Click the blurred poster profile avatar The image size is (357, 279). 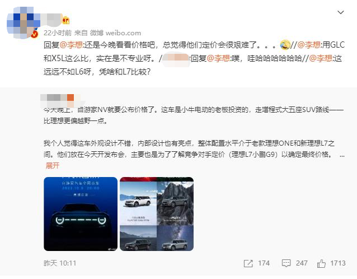pos(23,22)
